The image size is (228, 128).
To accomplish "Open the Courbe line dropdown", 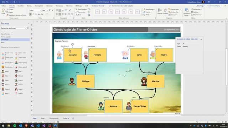I will point(148,12).
